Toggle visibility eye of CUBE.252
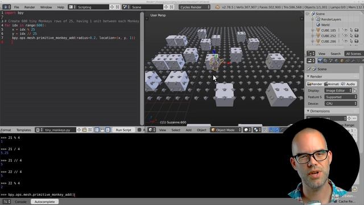 pos(345,36)
